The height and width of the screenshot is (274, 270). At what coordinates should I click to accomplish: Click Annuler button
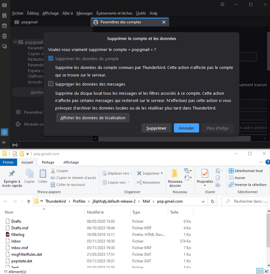pyautogui.click(x=187, y=128)
